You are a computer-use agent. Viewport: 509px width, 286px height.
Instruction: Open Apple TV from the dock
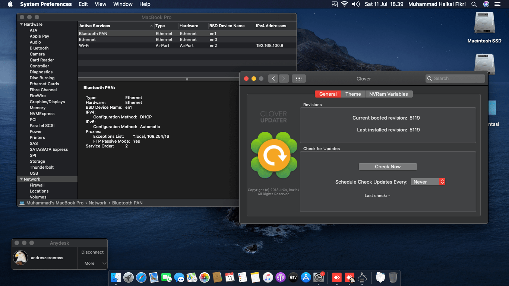click(293, 277)
